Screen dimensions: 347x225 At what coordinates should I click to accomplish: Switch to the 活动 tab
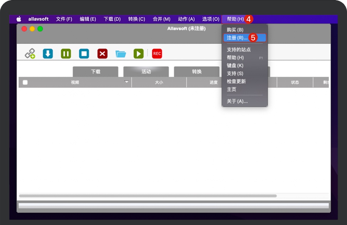coord(146,72)
